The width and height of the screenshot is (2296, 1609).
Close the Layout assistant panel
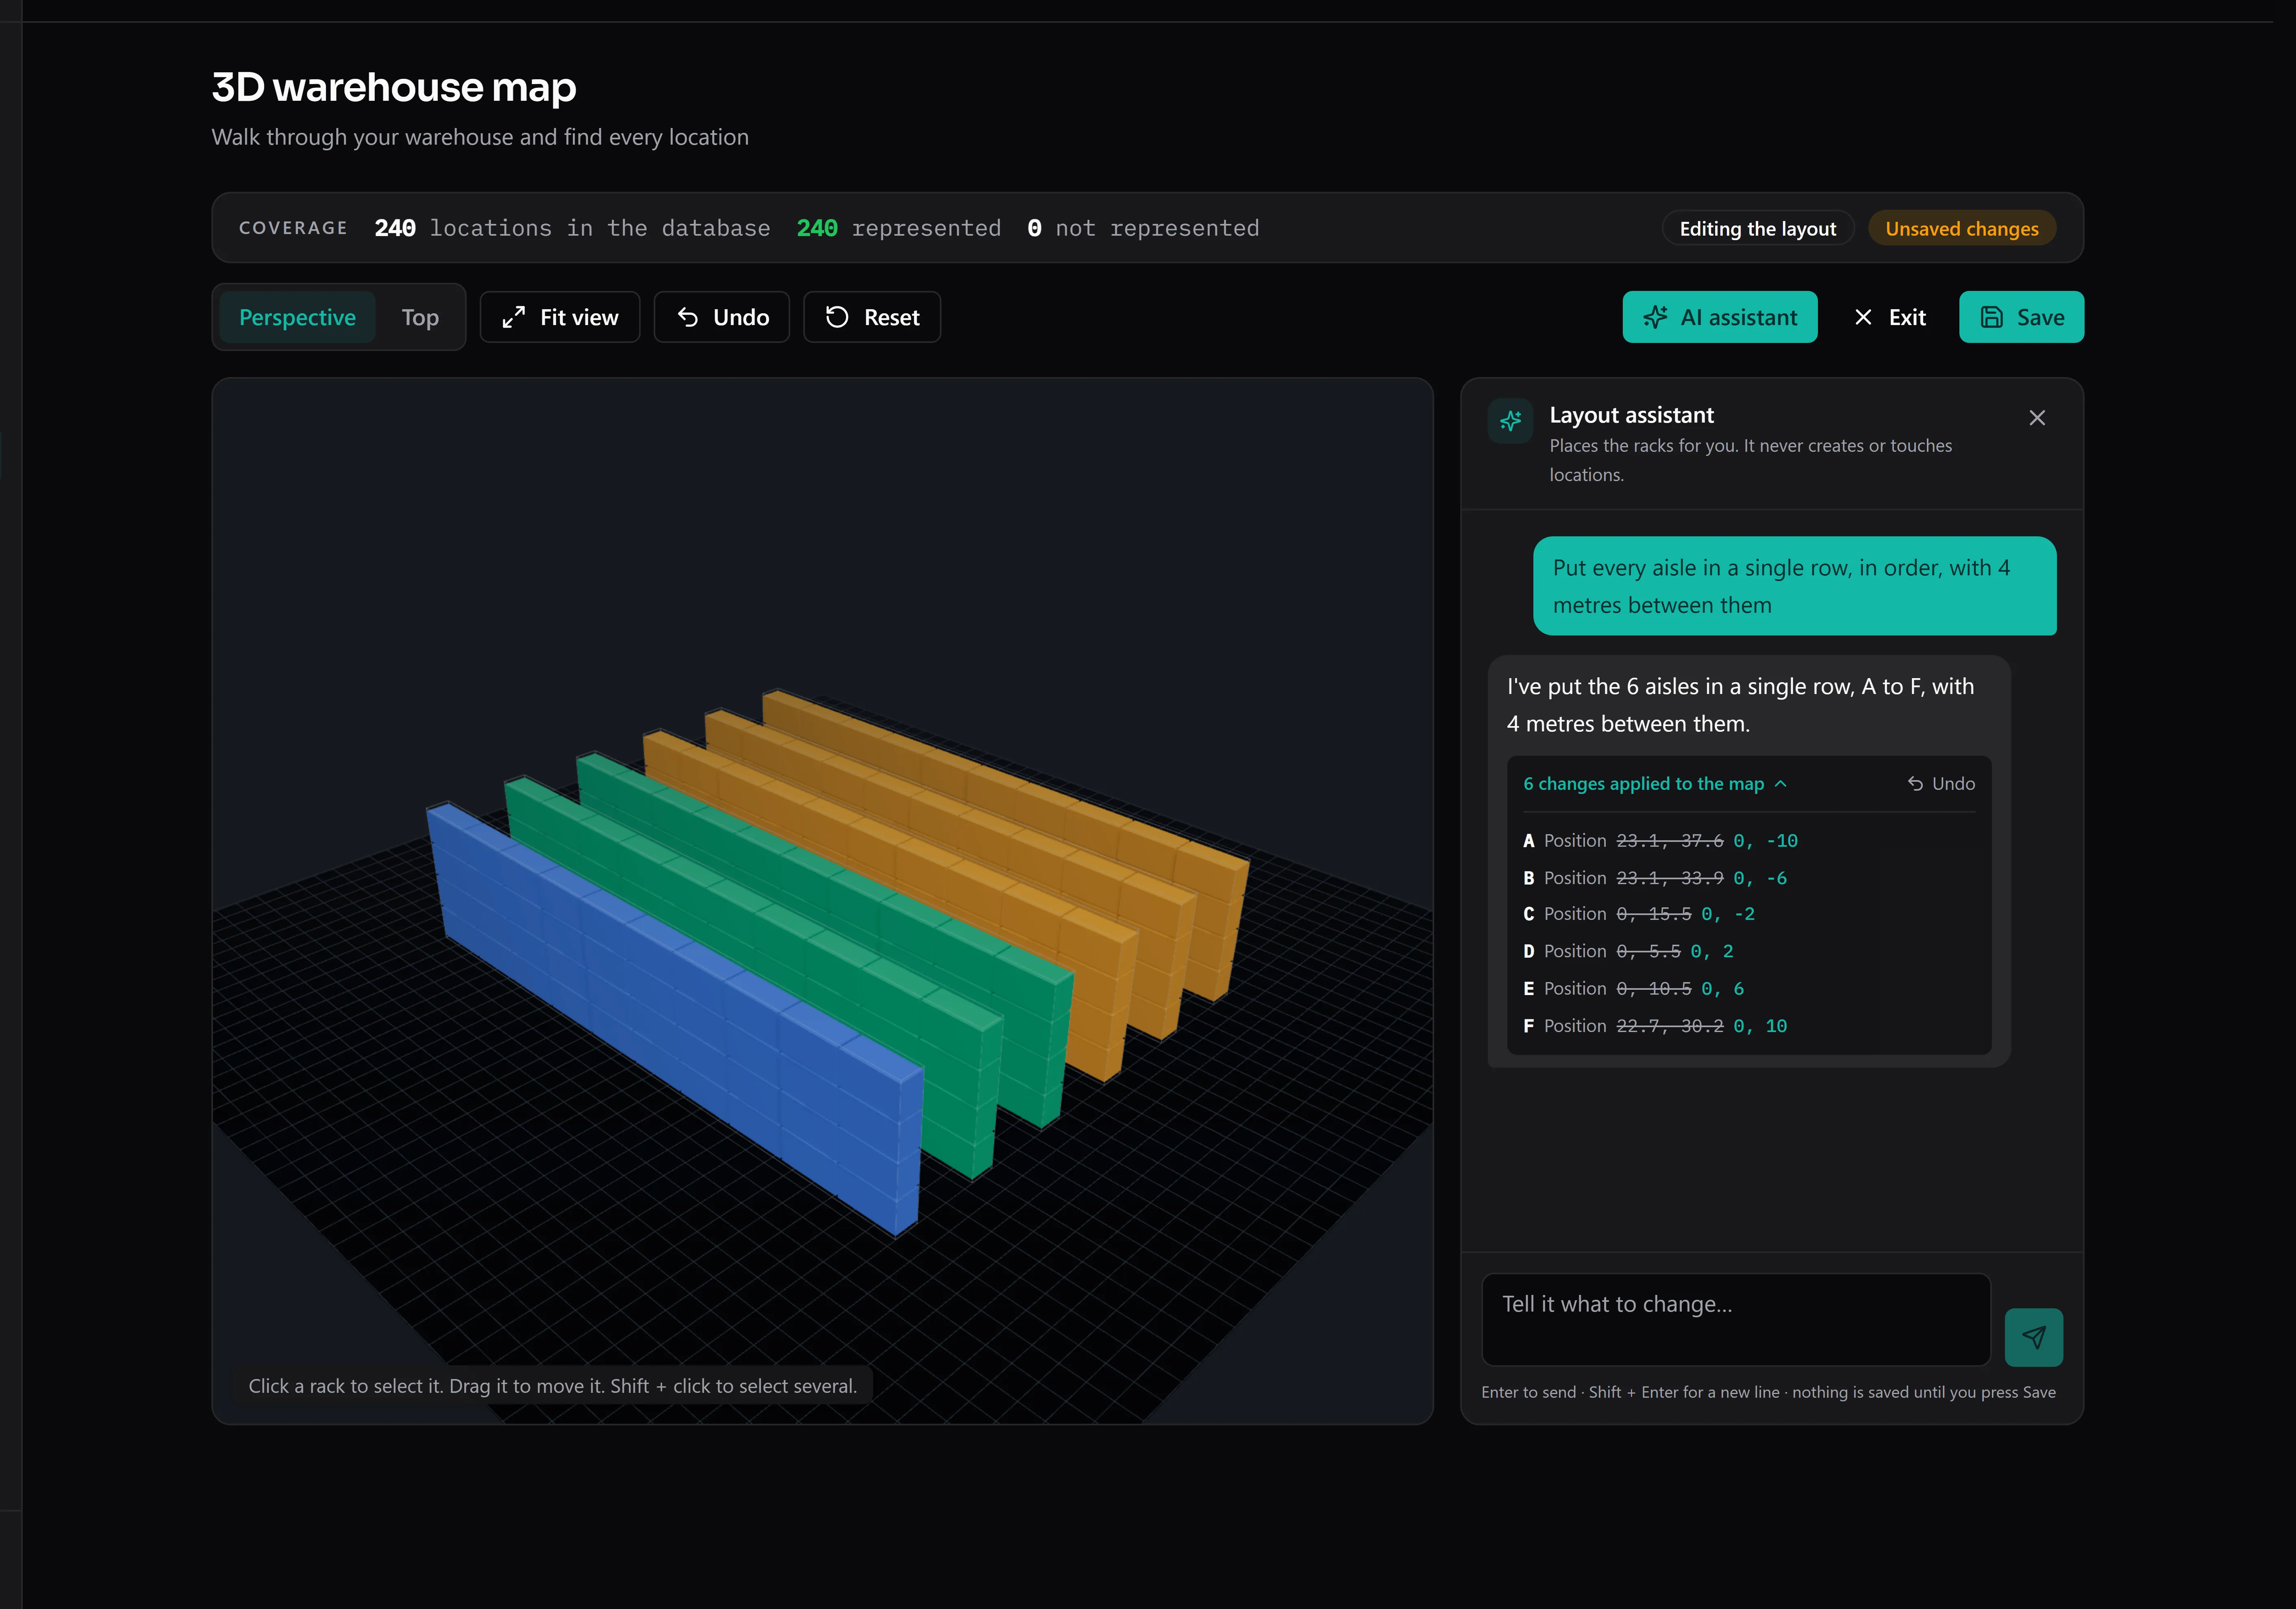pos(2037,418)
